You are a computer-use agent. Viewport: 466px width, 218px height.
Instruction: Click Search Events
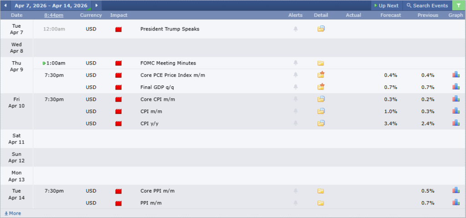[x=427, y=5]
